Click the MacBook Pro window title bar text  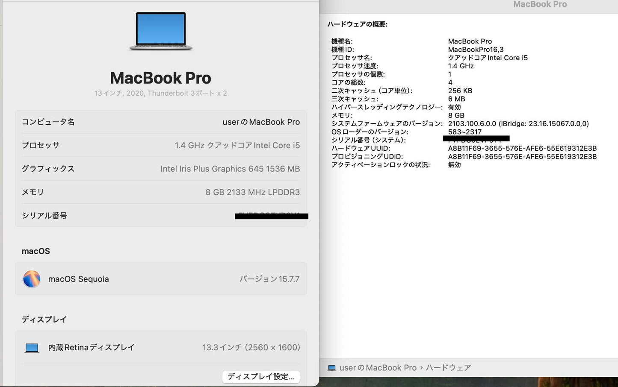(x=540, y=4)
